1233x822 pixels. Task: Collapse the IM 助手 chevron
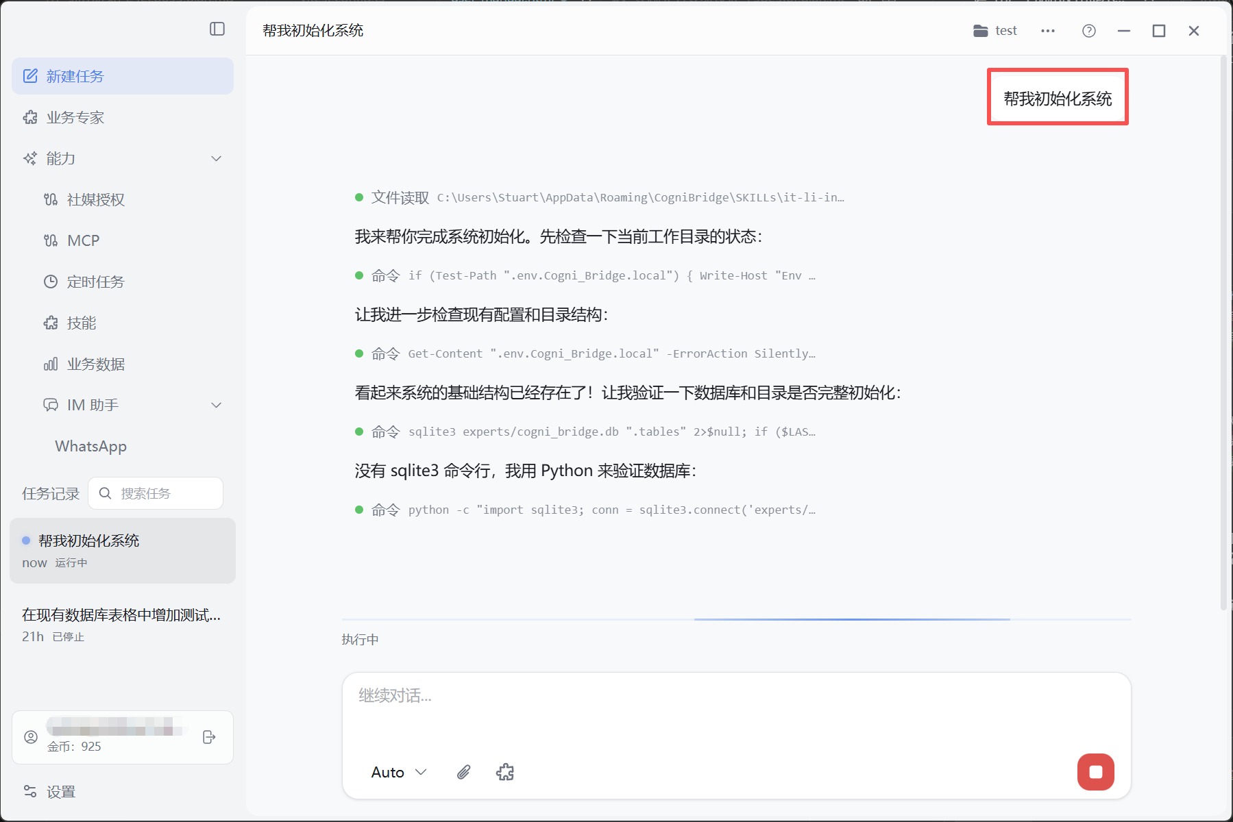[216, 405]
